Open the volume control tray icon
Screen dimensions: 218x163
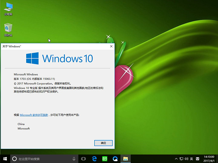click(186, 159)
